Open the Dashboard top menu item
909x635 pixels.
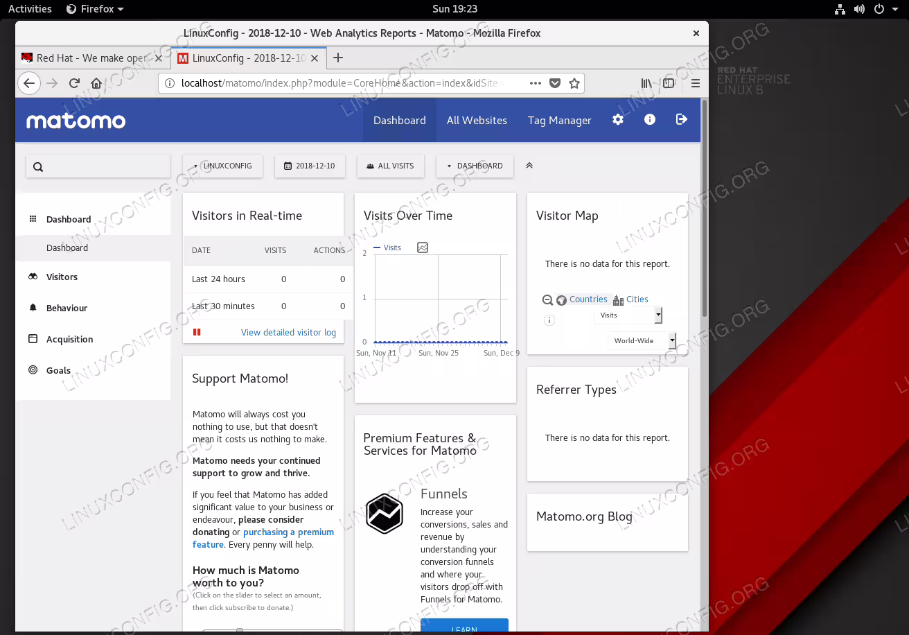pos(400,121)
